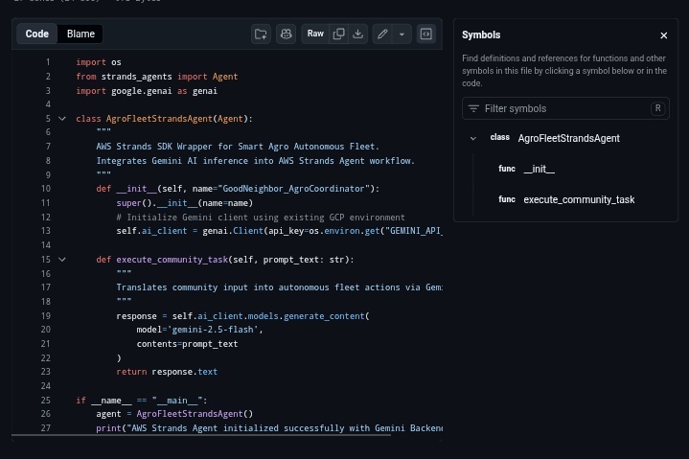Download the raw file icon
Viewport: 689px width, 459px height.
[x=358, y=34]
